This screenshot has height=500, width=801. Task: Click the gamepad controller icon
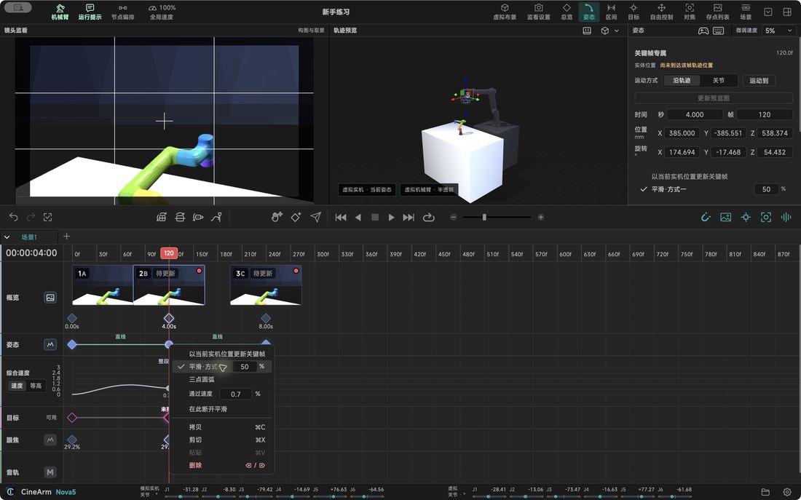coord(703,31)
